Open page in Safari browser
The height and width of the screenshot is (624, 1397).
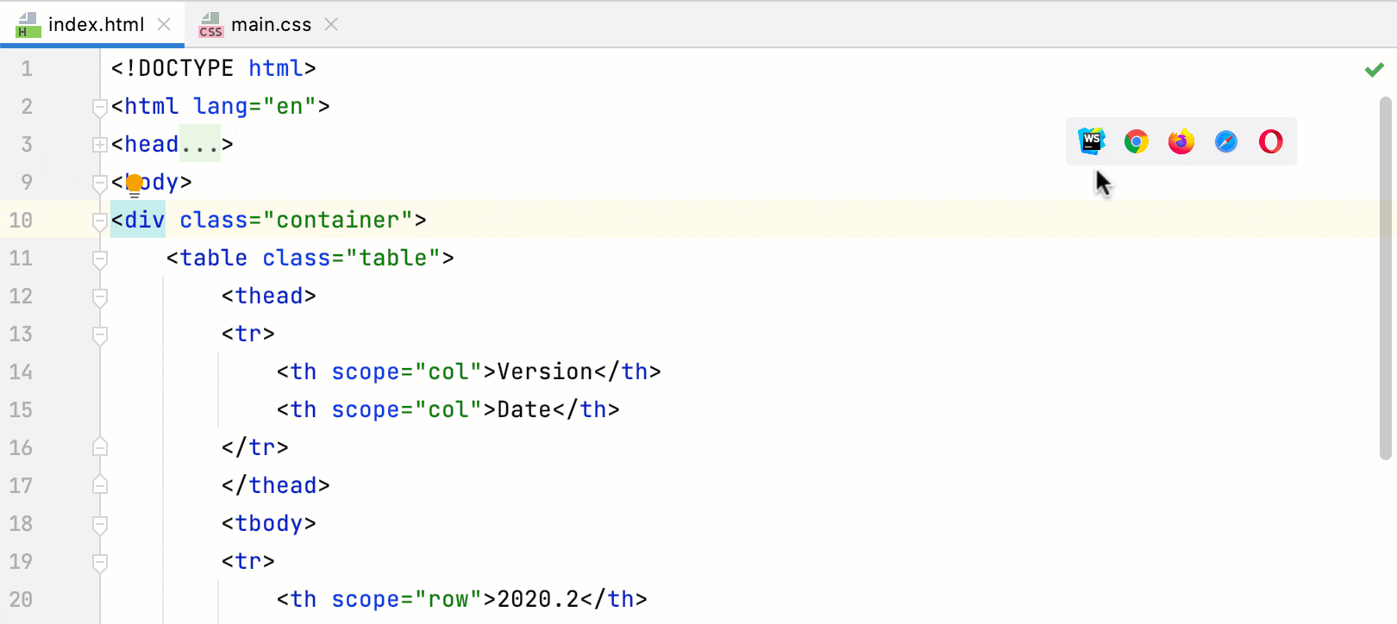[x=1226, y=141]
